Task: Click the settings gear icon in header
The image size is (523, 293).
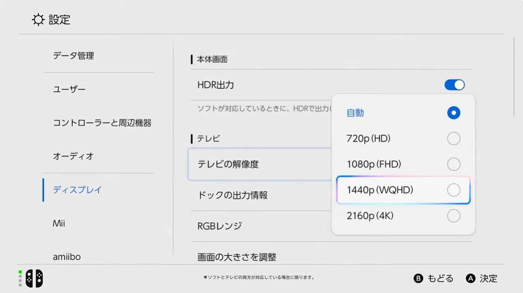Action: coord(38,20)
